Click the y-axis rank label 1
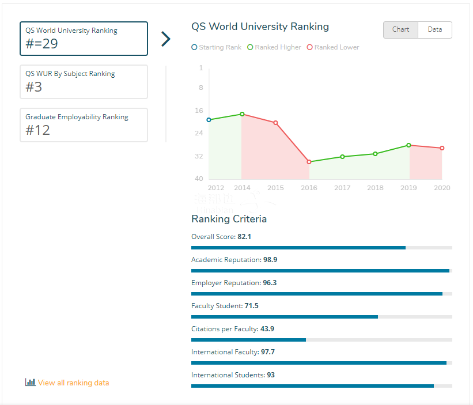Image resolution: width=473 pixels, height=405 pixels. [x=201, y=68]
